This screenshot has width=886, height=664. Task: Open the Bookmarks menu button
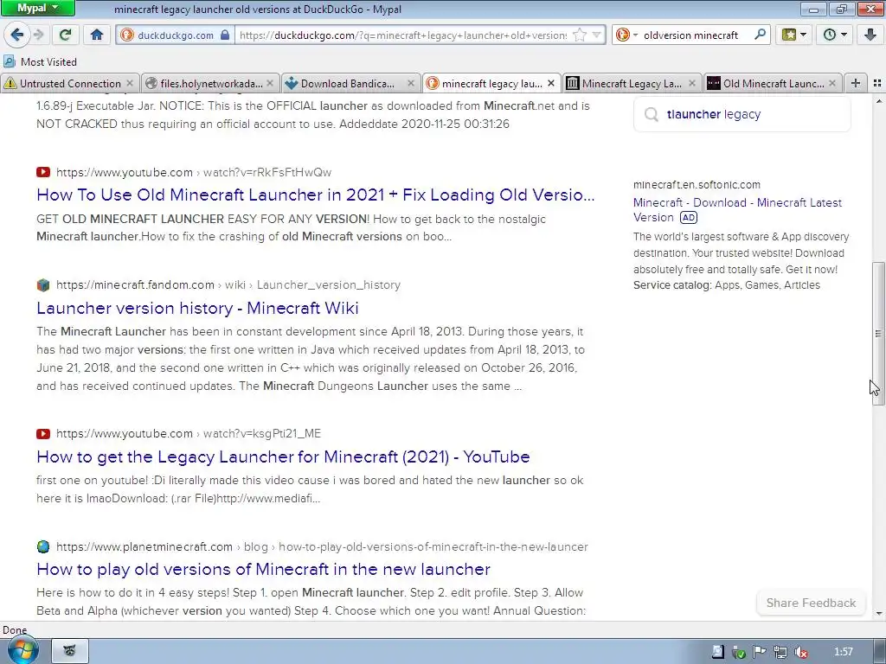pos(794,35)
